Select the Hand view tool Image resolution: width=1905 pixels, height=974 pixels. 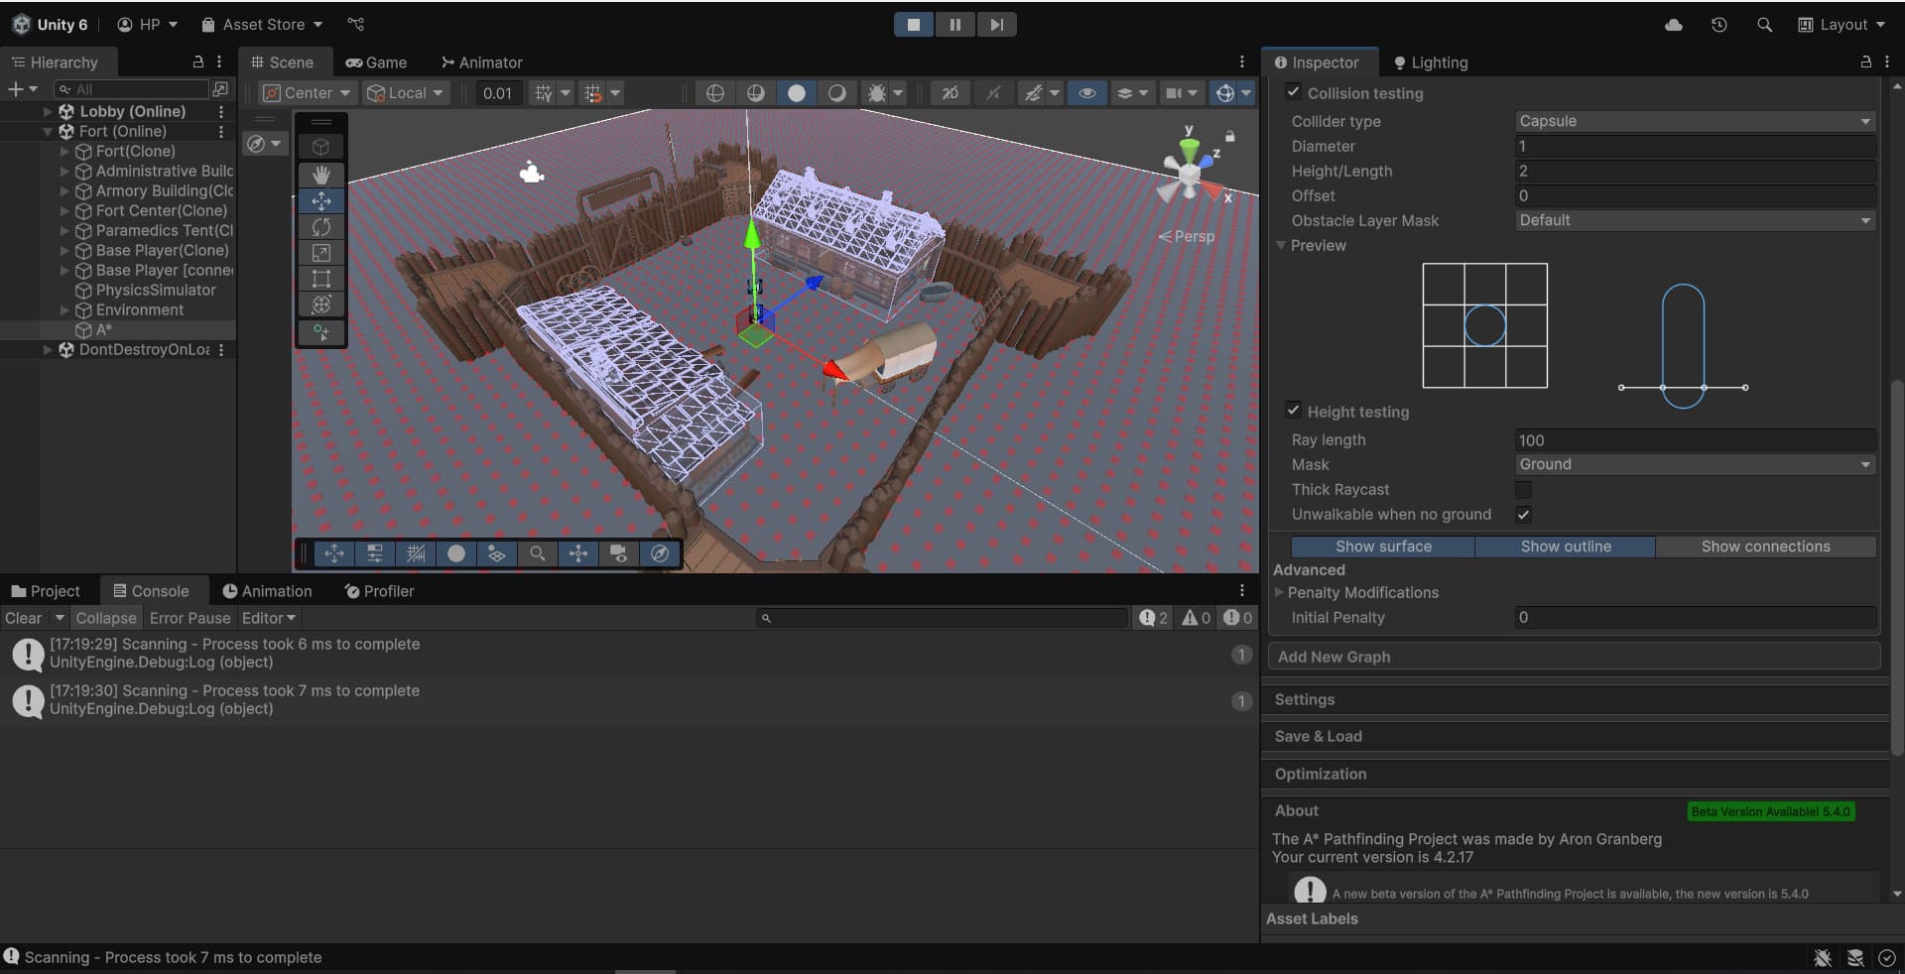(320, 175)
